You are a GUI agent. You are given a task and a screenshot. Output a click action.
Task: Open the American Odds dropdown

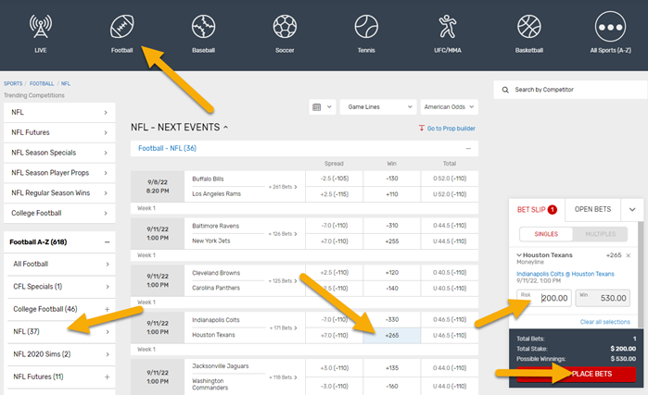click(449, 107)
